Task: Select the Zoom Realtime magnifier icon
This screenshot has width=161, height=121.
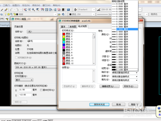Action: (x=29, y=10)
